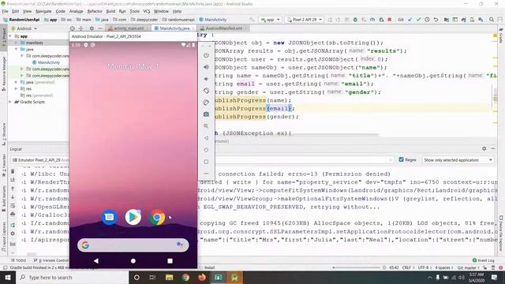
Task: Open the 'Pixel 2 API 29' device dropdown
Action: (x=305, y=20)
